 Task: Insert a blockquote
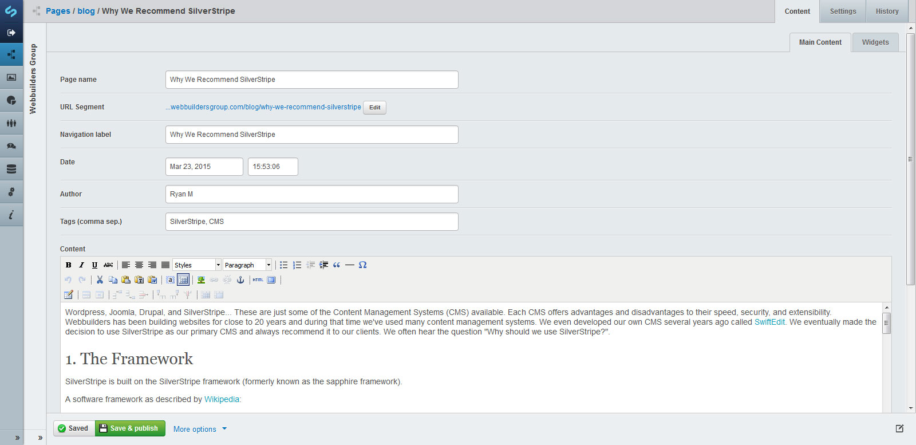coord(337,265)
